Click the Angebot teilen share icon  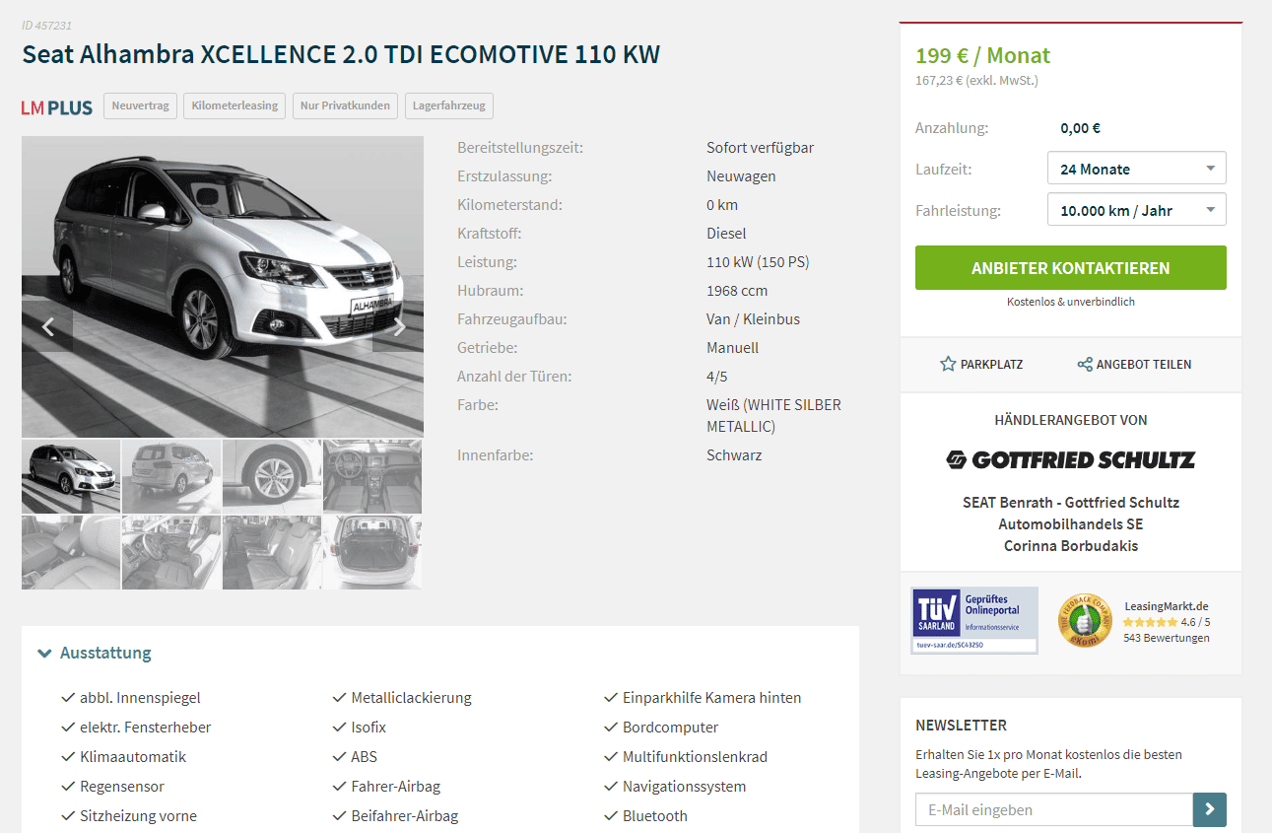click(x=1085, y=365)
